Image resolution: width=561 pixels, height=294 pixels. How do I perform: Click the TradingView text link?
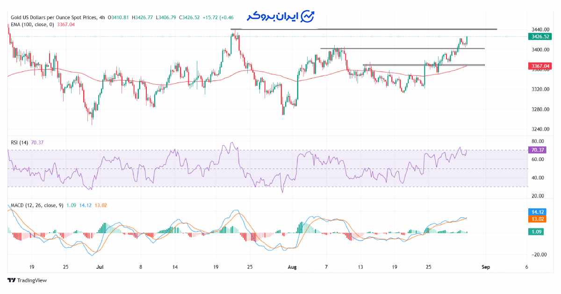32,280
